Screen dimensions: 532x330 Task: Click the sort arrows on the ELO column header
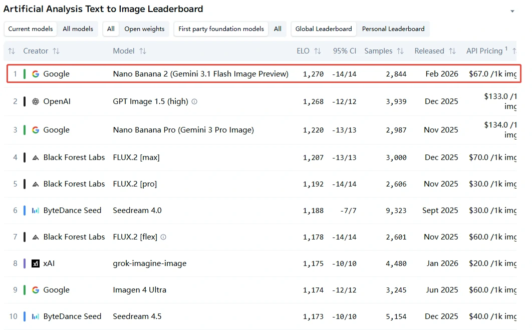coord(317,50)
